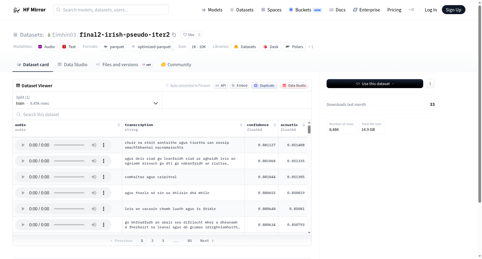
Task: Seek audio slider in 'comhaltas agus caipiteal' row
Action: (69, 177)
